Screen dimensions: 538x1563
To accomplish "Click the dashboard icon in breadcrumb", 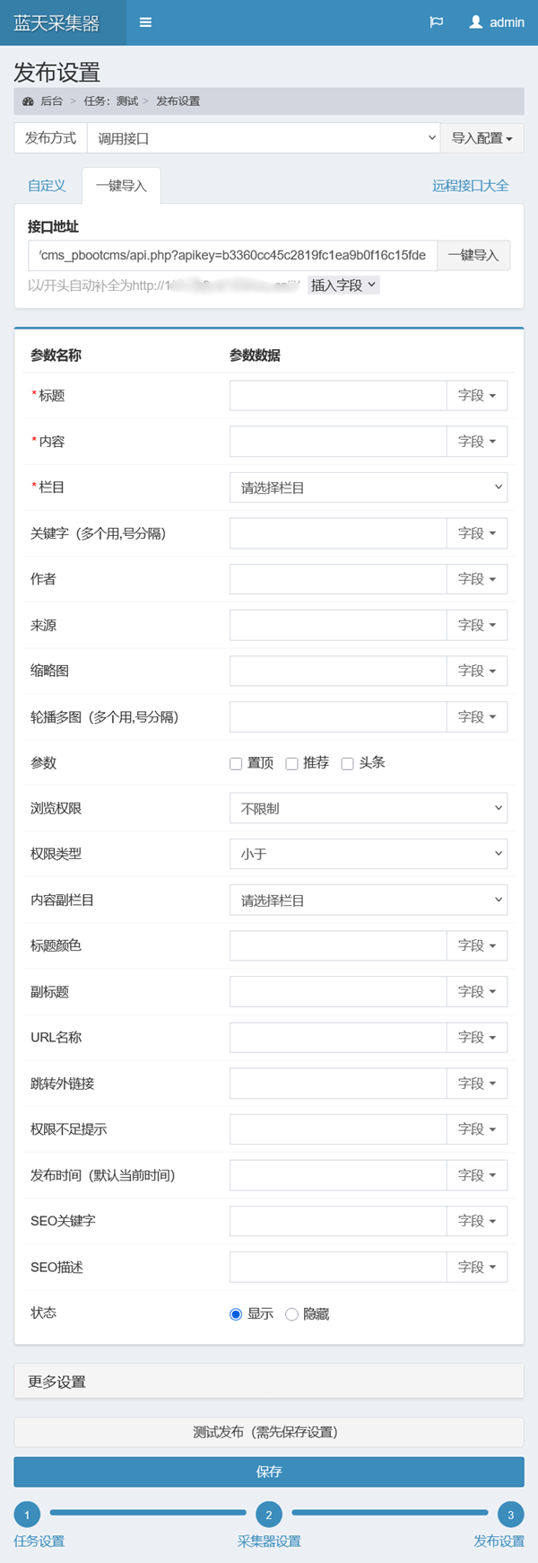I will 28,101.
